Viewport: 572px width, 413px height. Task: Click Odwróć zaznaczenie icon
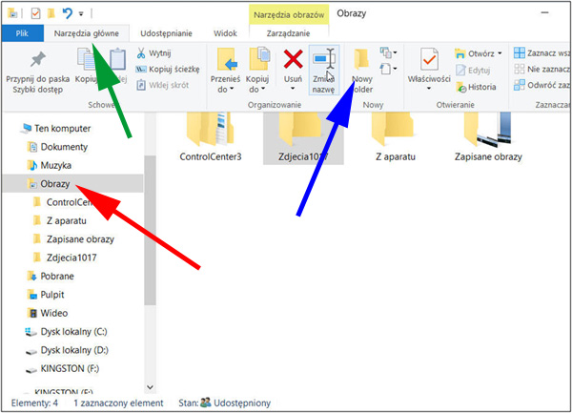520,85
